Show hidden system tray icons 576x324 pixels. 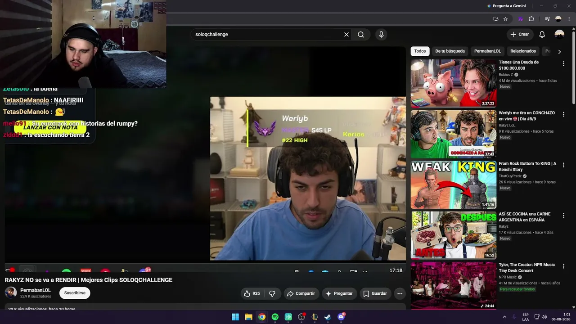[x=504, y=317]
